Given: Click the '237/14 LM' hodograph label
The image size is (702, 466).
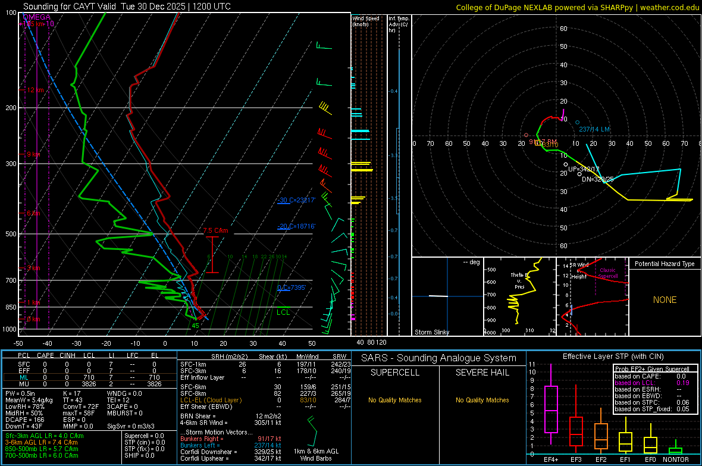Looking at the screenshot, I should point(594,129).
